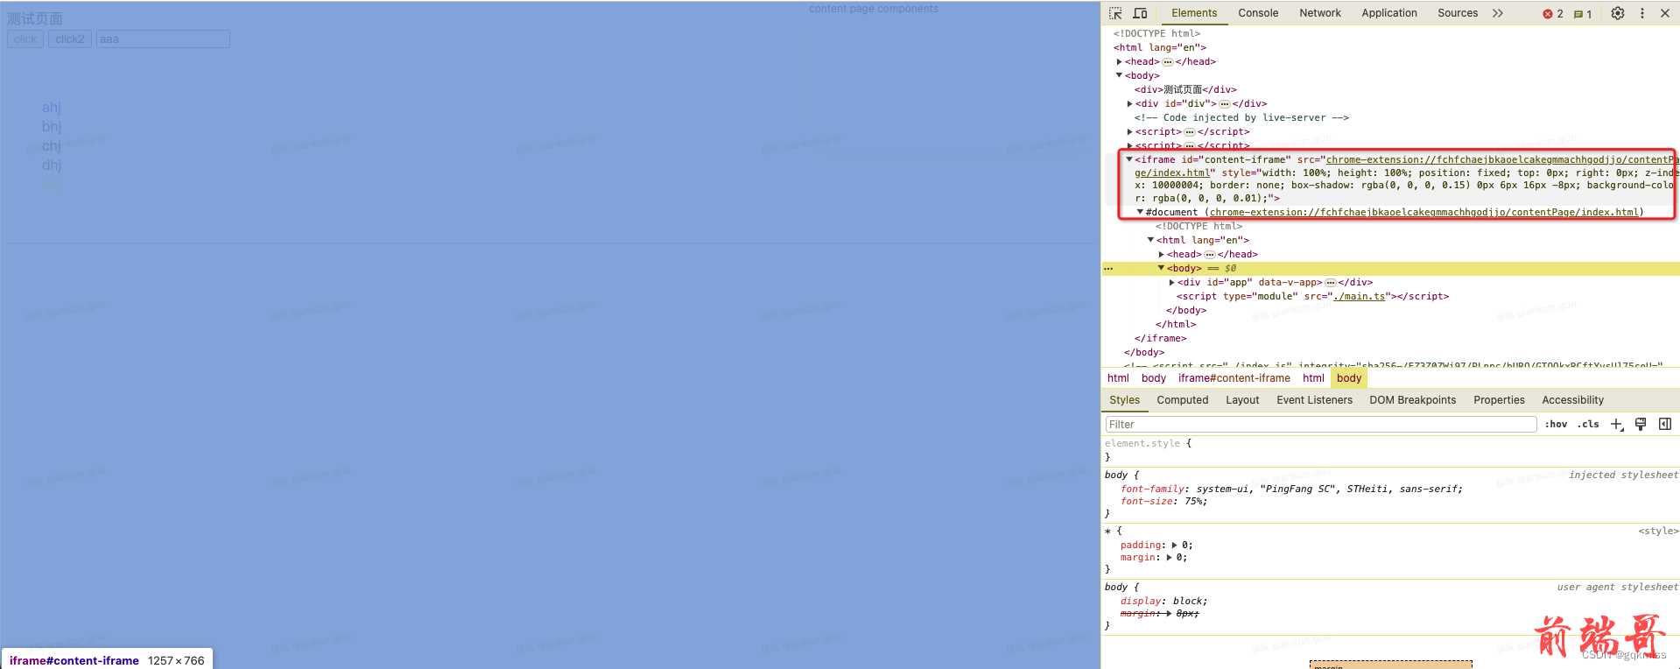Open the Event Listeners subtab
Image resolution: width=1680 pixels, height=669 pixels.
tap(1314, 400)
